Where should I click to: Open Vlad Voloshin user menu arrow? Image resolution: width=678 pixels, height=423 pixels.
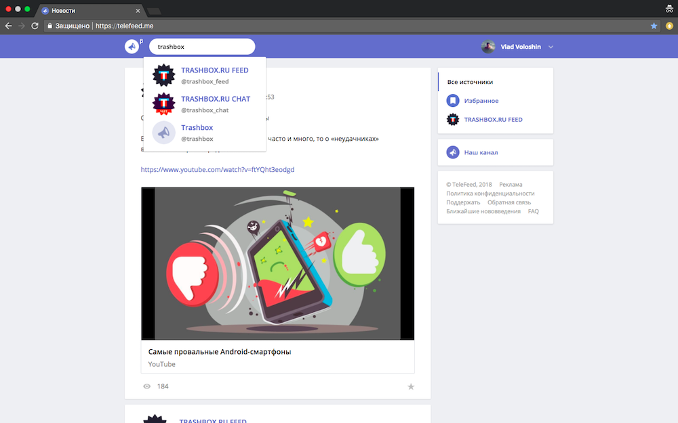click(551, 47)
